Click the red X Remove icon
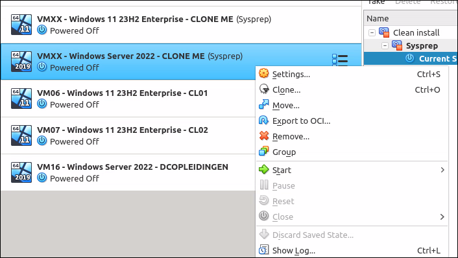458x258 pixels. [x=264, y=135]
